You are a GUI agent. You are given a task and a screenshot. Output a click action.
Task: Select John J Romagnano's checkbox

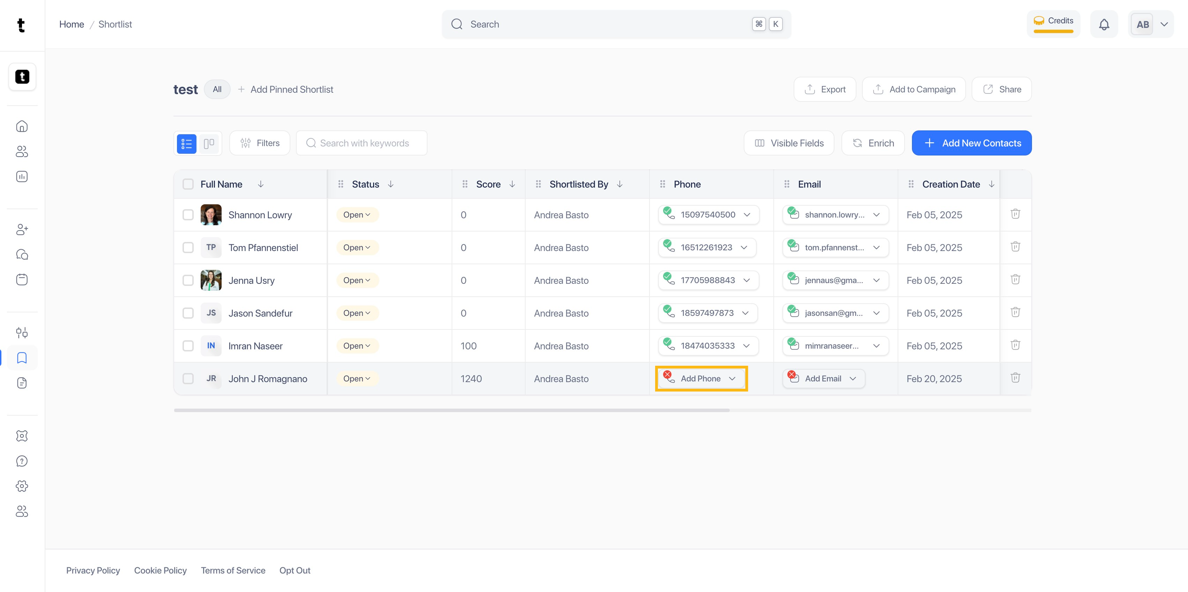click(x=188, y=379)
